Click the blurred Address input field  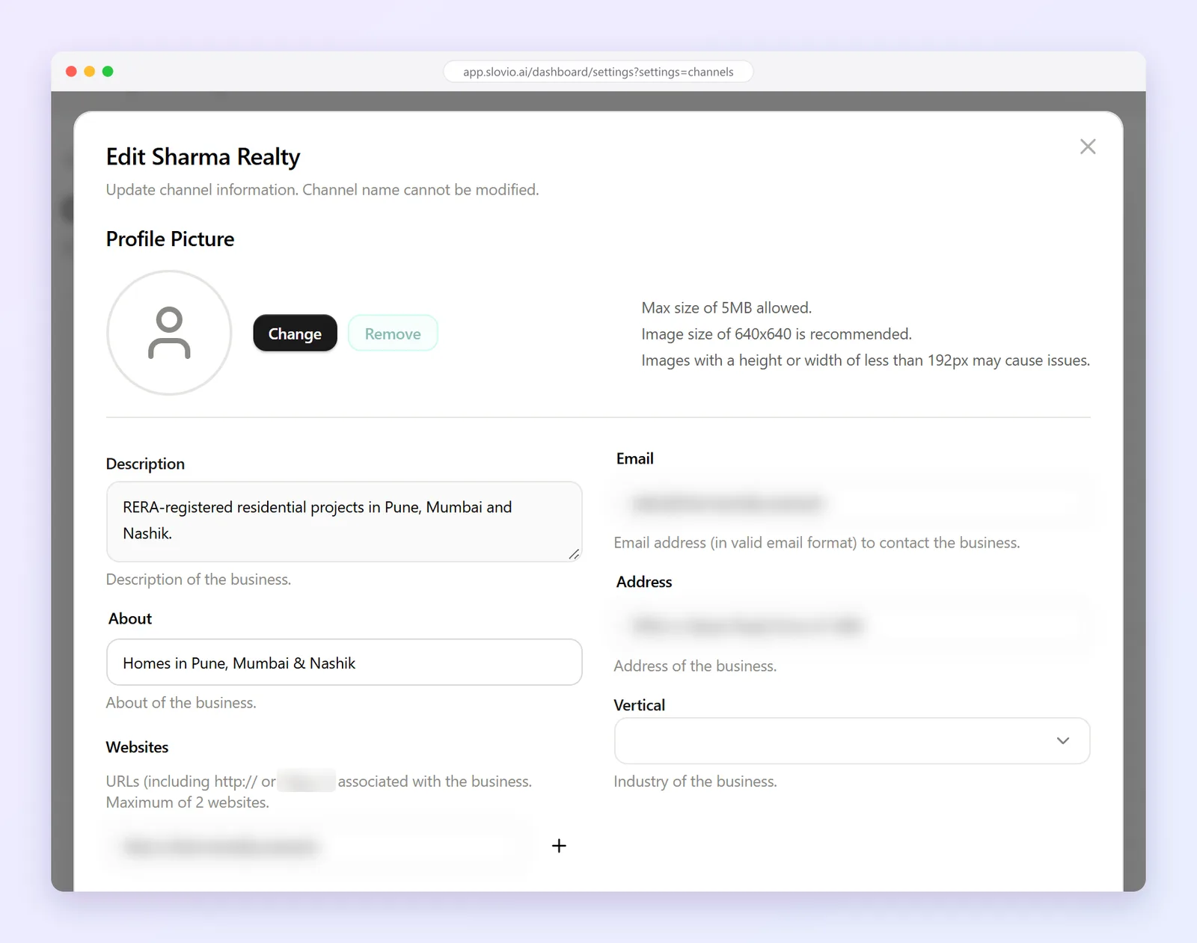(852, 626)
